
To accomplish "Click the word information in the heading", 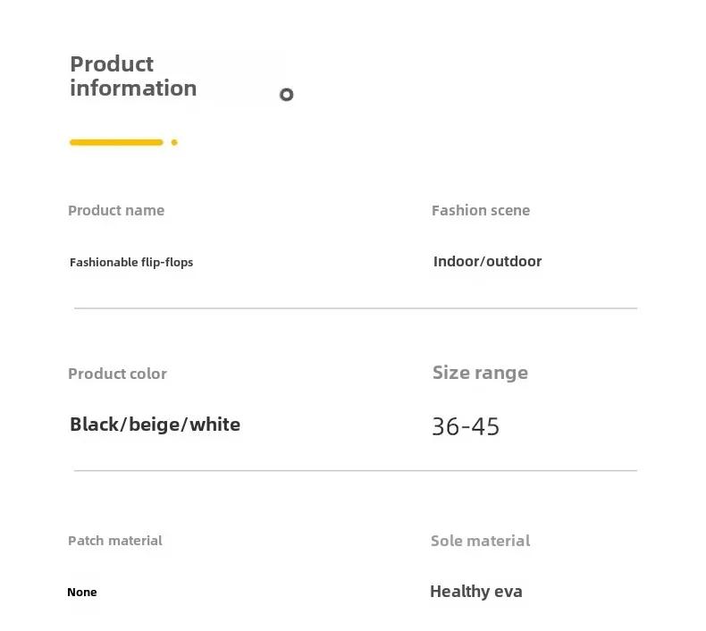I will (x=133, y=88).
